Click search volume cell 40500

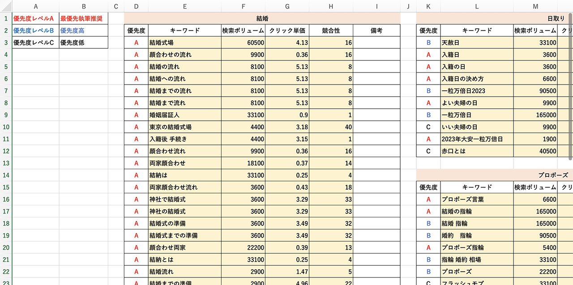click(535, 151)
